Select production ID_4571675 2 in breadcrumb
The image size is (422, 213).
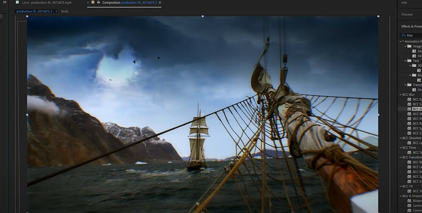pos(35,11)
